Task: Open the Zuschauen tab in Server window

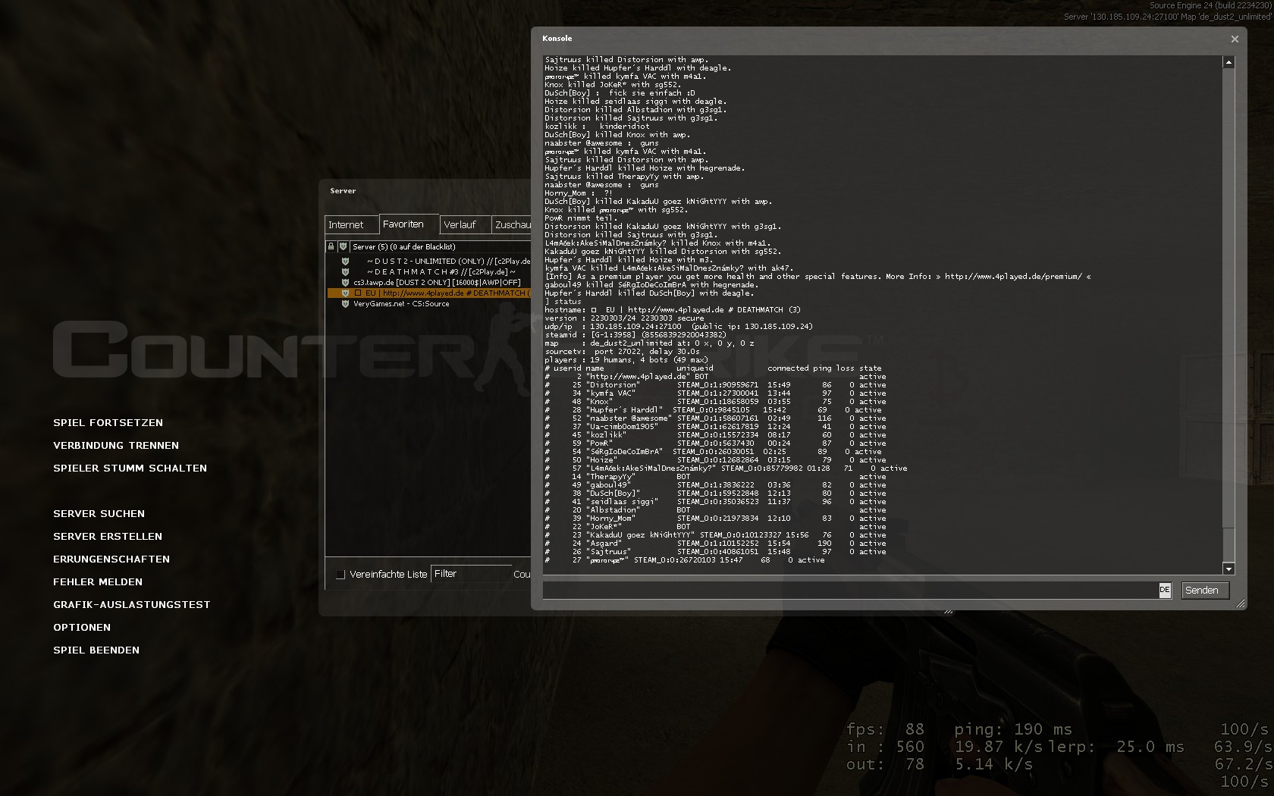Action: coord(512,225)
